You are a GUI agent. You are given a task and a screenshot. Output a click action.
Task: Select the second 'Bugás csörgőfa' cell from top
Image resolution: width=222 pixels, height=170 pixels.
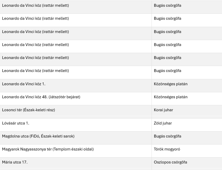coord(167,18)
